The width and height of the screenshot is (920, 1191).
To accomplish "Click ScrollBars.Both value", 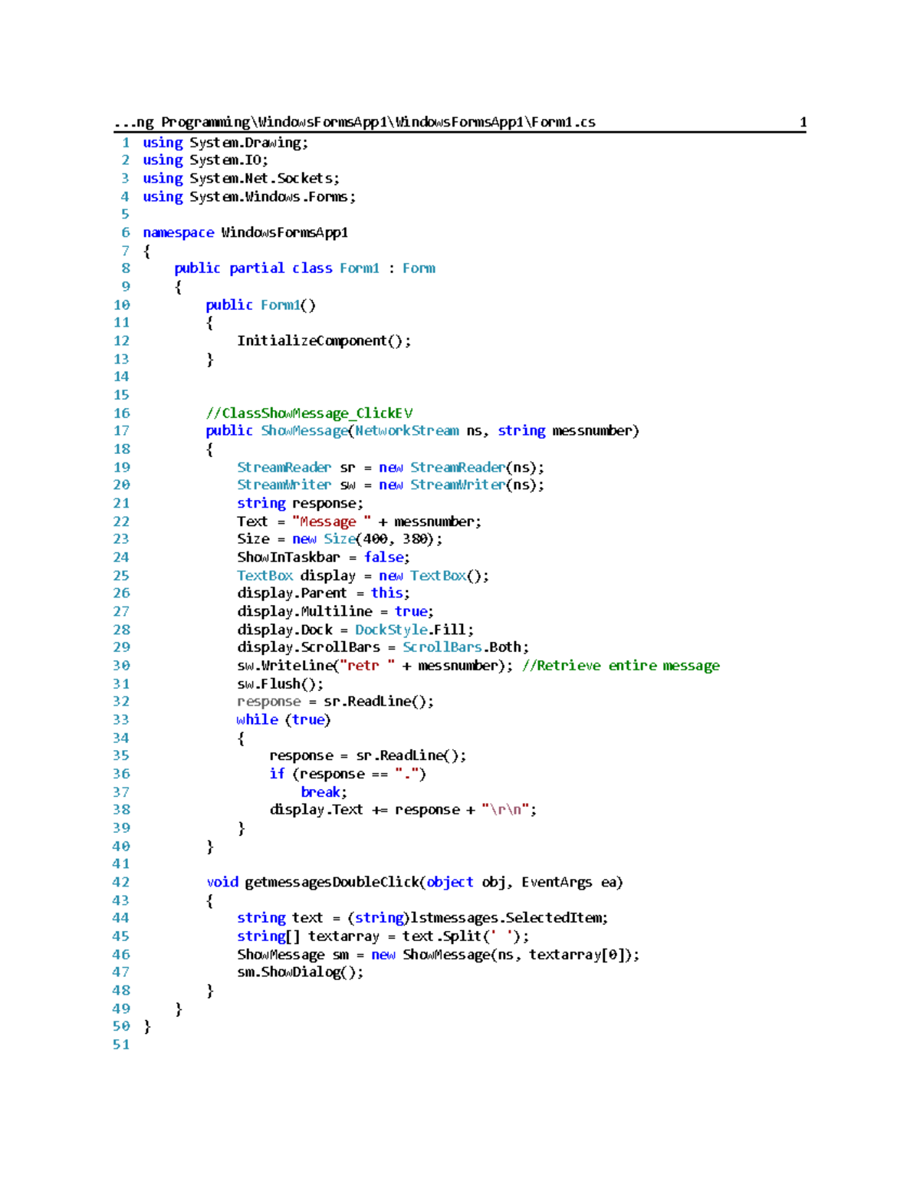I will [465, 647].
